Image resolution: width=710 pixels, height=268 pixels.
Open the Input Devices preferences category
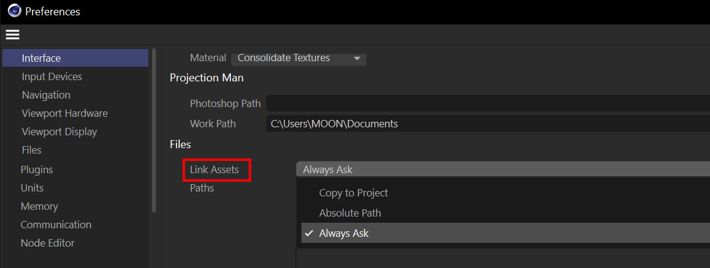coord(51,76)
